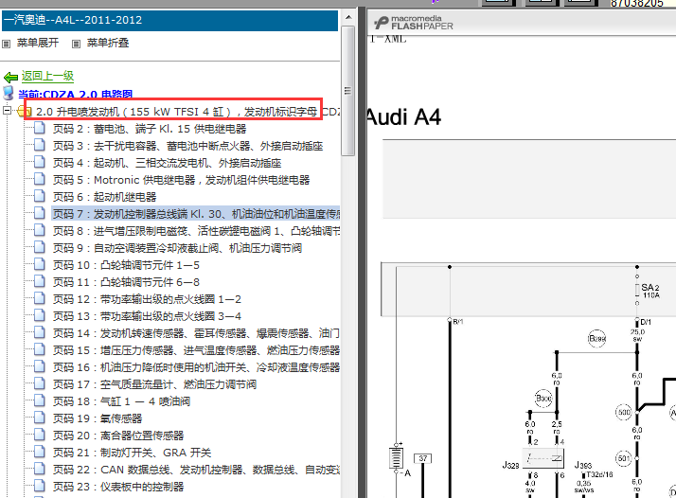Open 页码 14 发动机转速传感器 page
Screen dimensions: 676x498
tap(196, 333)
